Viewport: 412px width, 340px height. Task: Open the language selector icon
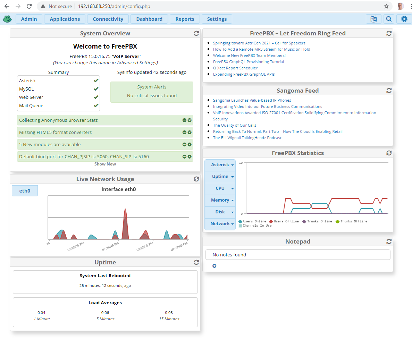click(x=373, y=19)
